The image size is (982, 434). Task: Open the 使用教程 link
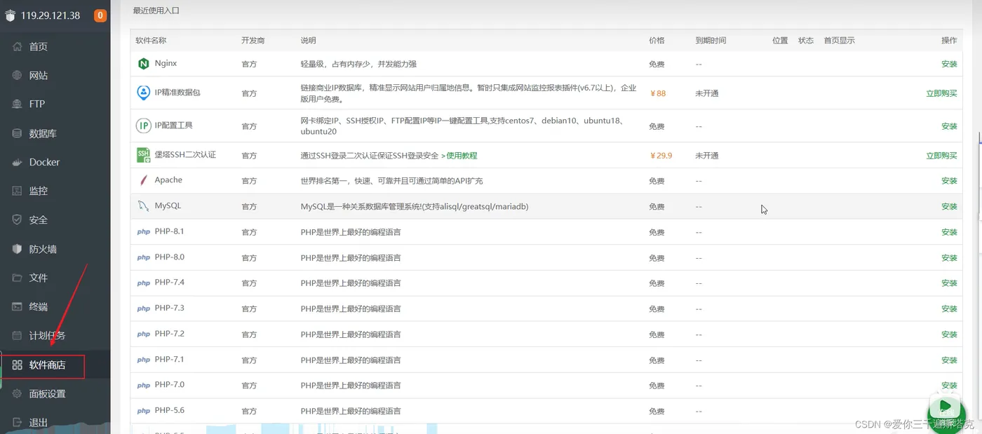click(459, 156)
